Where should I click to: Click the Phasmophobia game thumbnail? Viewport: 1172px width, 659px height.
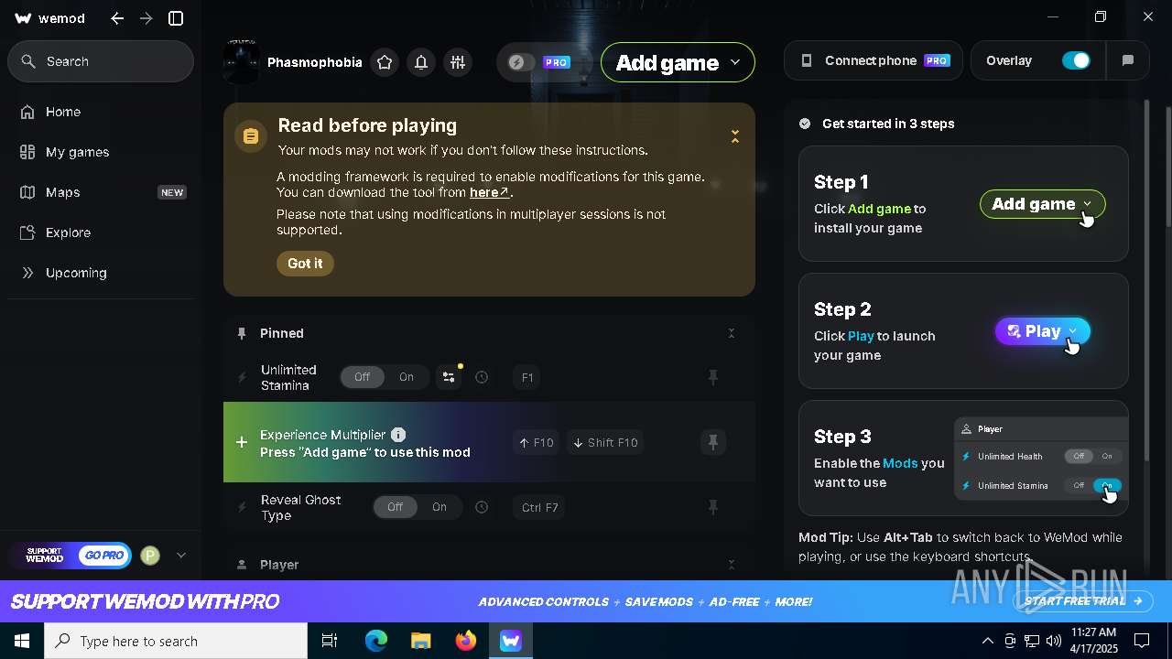click(242, 62)
